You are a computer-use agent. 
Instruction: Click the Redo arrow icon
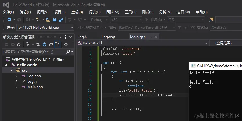(x=80, y=20)
